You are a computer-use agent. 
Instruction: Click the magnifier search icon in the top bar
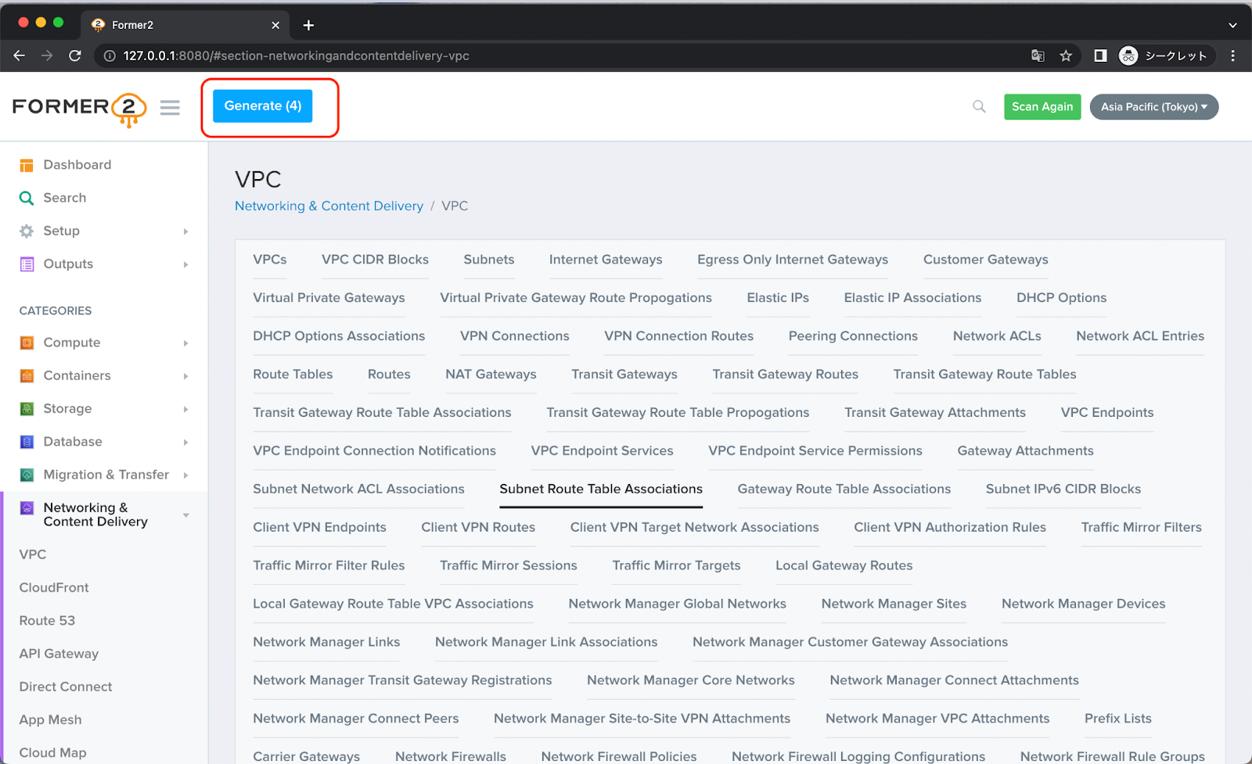coord(978,106)
